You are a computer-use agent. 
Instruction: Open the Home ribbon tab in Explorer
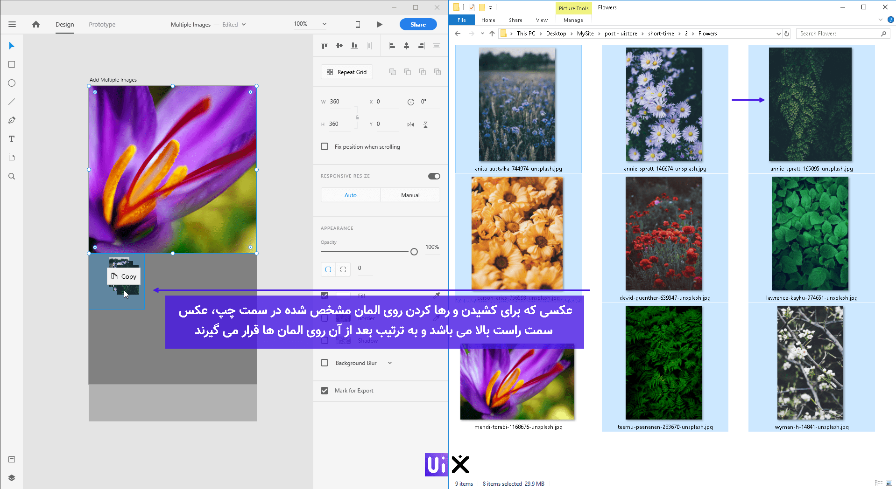[x=488, y=20]
